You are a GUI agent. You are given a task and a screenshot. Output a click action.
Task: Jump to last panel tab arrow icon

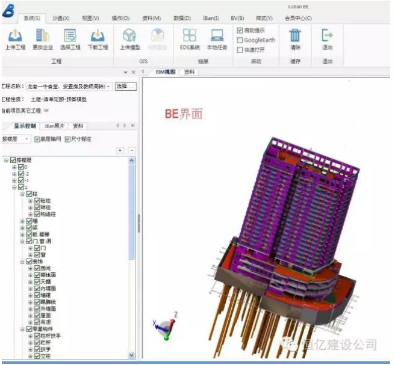tap(133, 125)
